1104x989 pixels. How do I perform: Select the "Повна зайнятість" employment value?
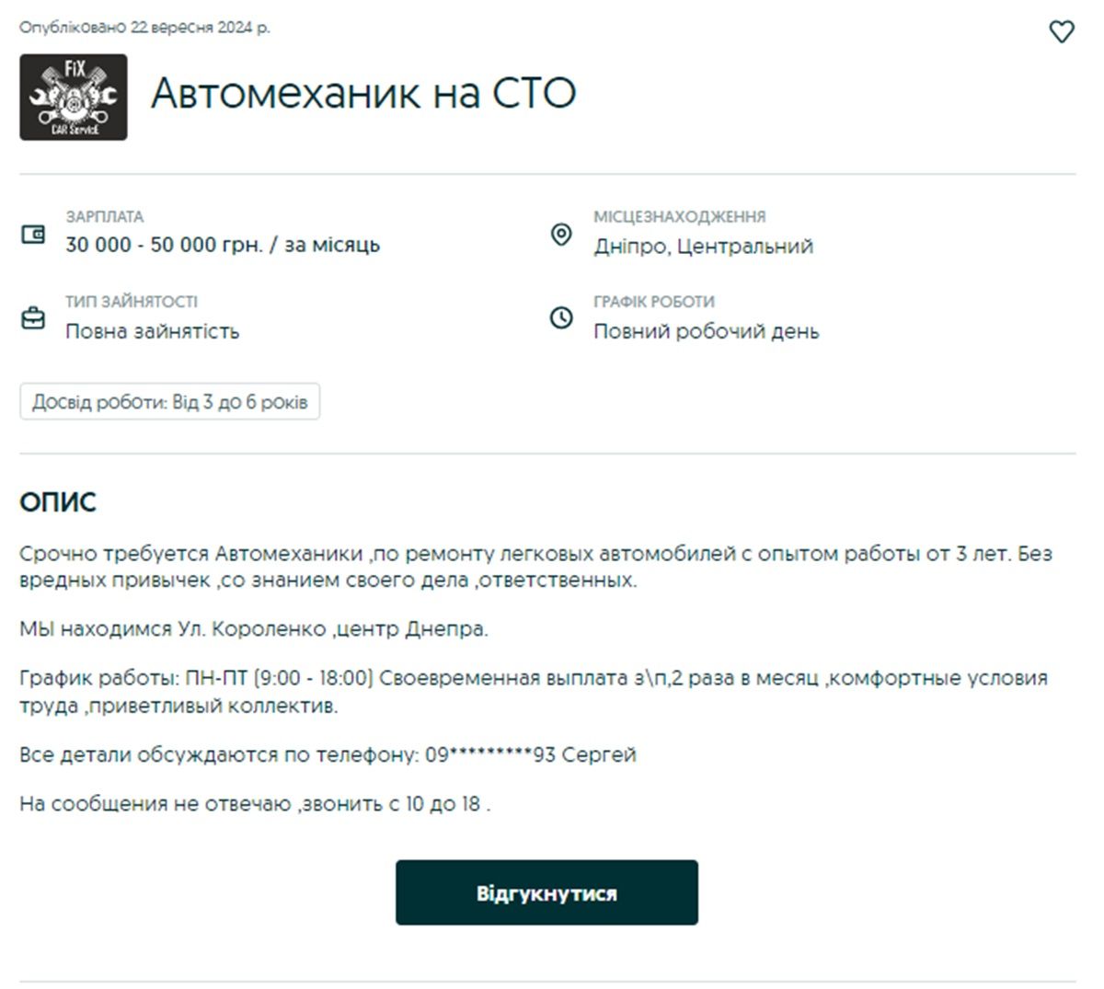click(152, 331)
